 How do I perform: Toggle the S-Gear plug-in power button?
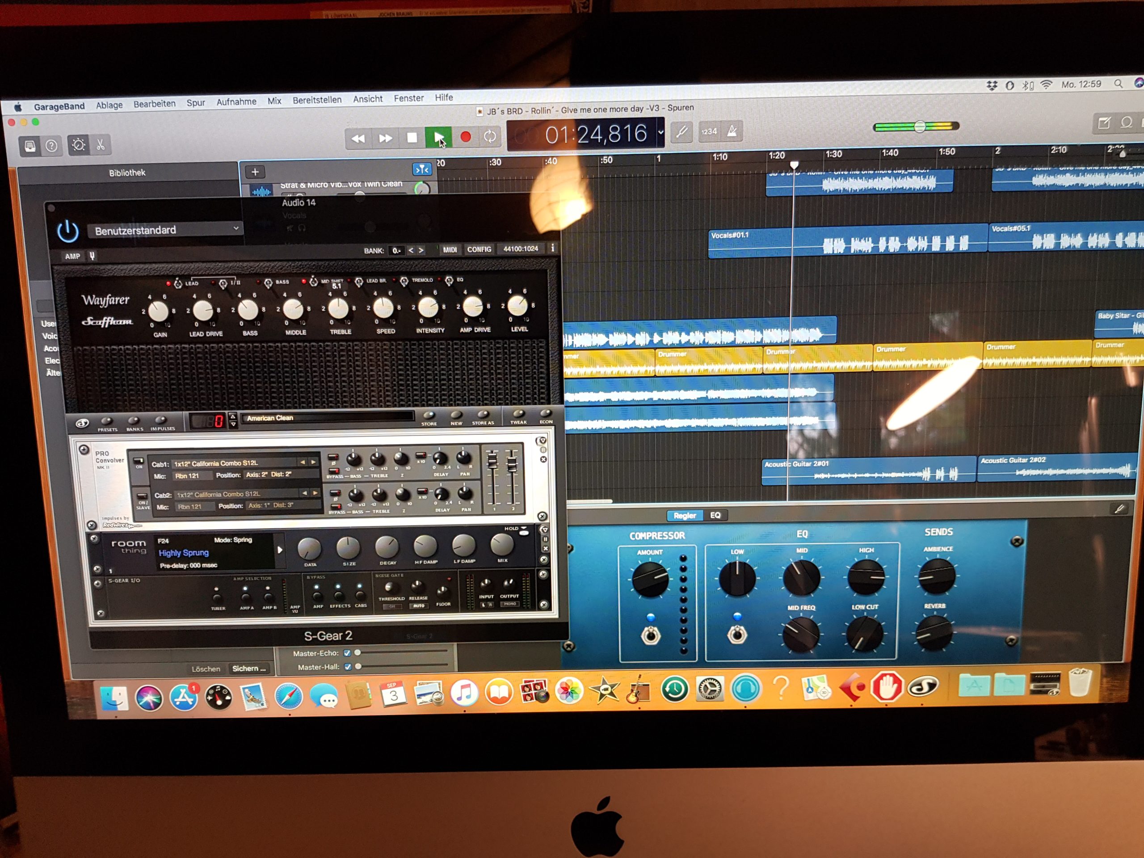coord(68,231)
